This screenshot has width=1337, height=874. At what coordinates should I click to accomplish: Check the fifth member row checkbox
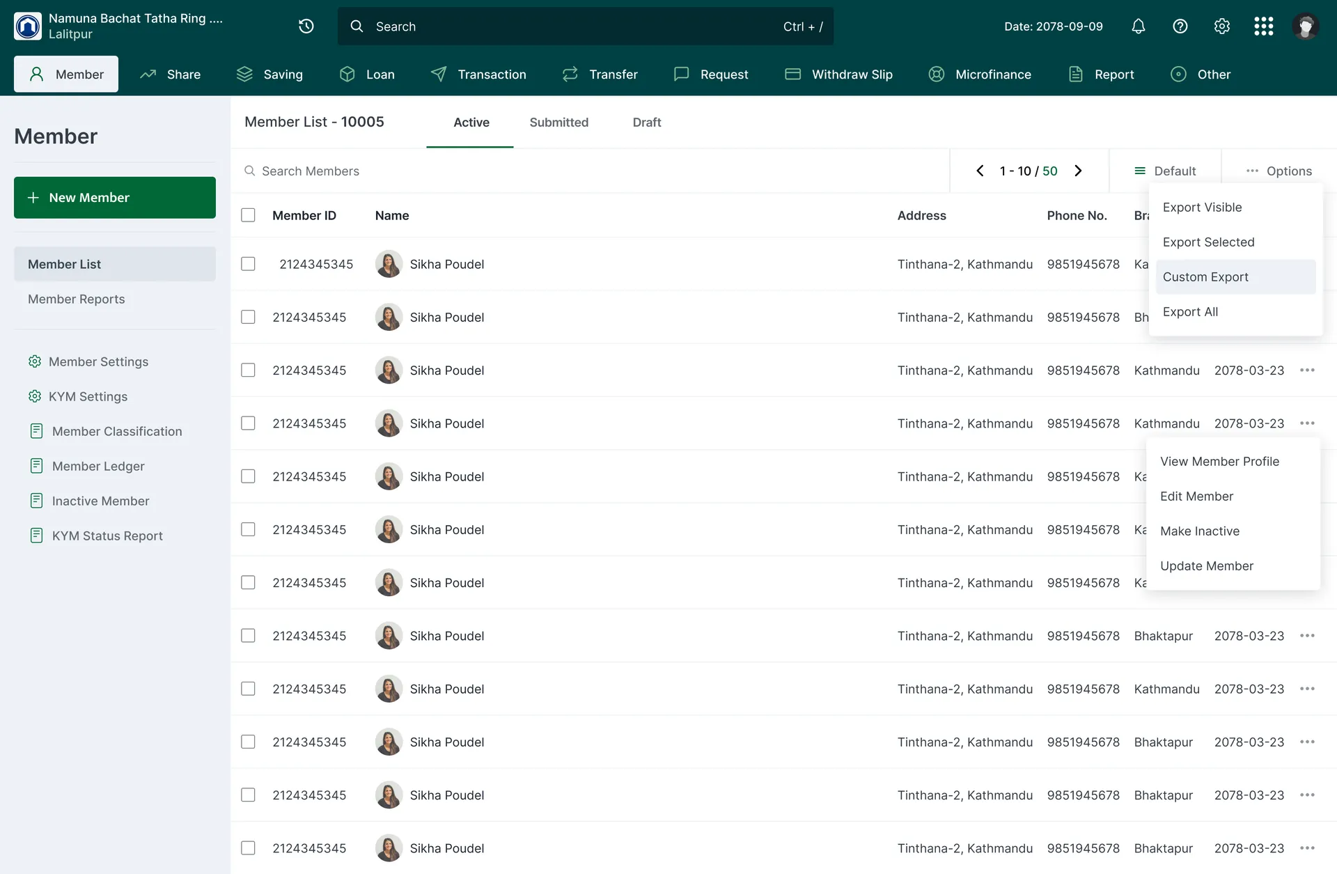tap(248, 476)
